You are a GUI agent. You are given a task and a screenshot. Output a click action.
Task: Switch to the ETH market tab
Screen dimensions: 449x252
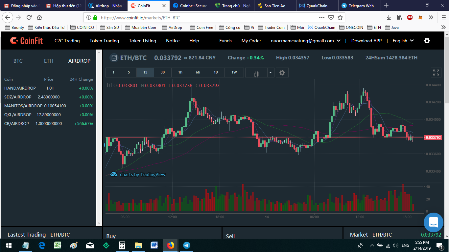[49, 61]
